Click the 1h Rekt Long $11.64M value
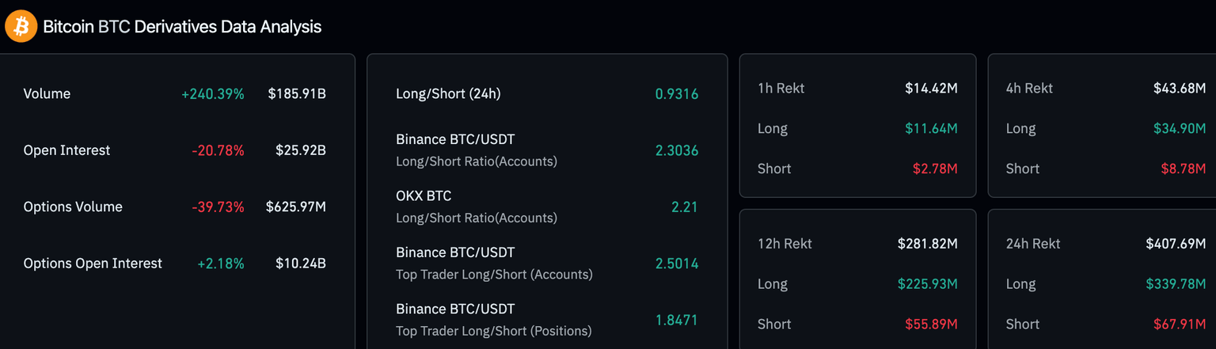Screen dimensions: 1216x349 pyautogui.click(x=931, y=128)
